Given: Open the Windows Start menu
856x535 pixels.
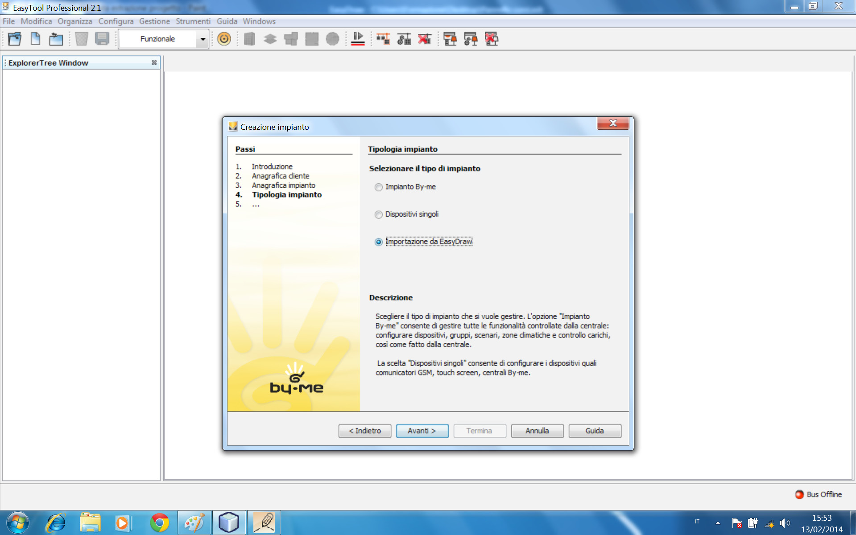Looking at the screenshot, I should pos(18,523).
